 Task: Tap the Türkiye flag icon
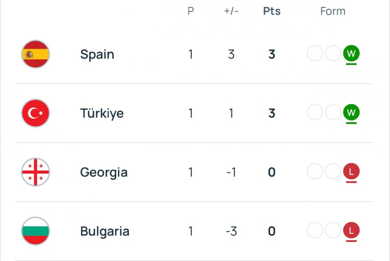[36, 113]
